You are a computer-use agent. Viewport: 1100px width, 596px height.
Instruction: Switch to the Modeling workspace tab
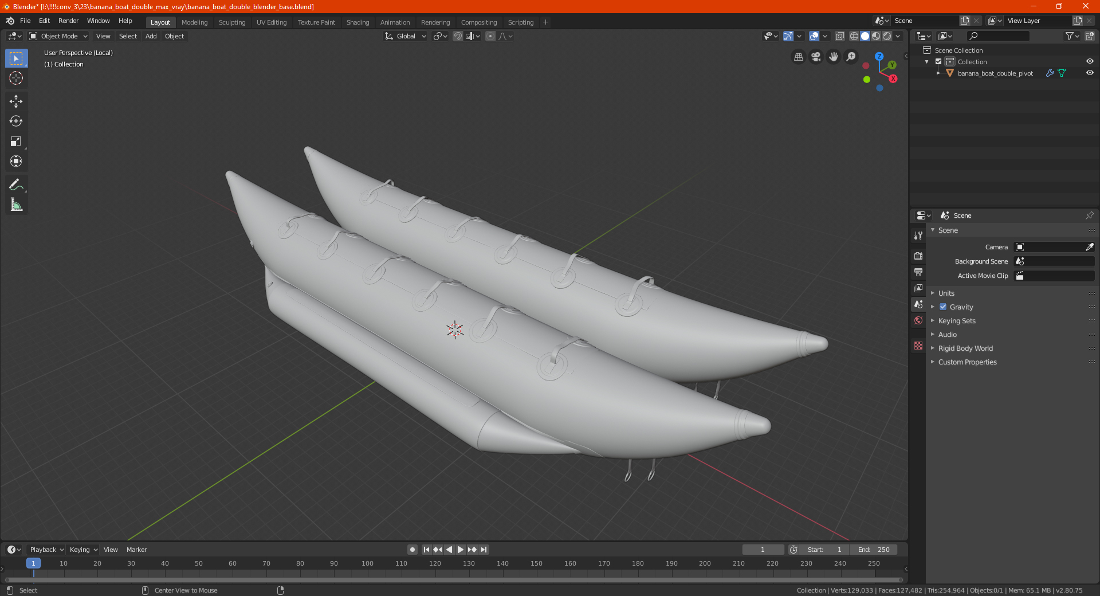(194, 22)
